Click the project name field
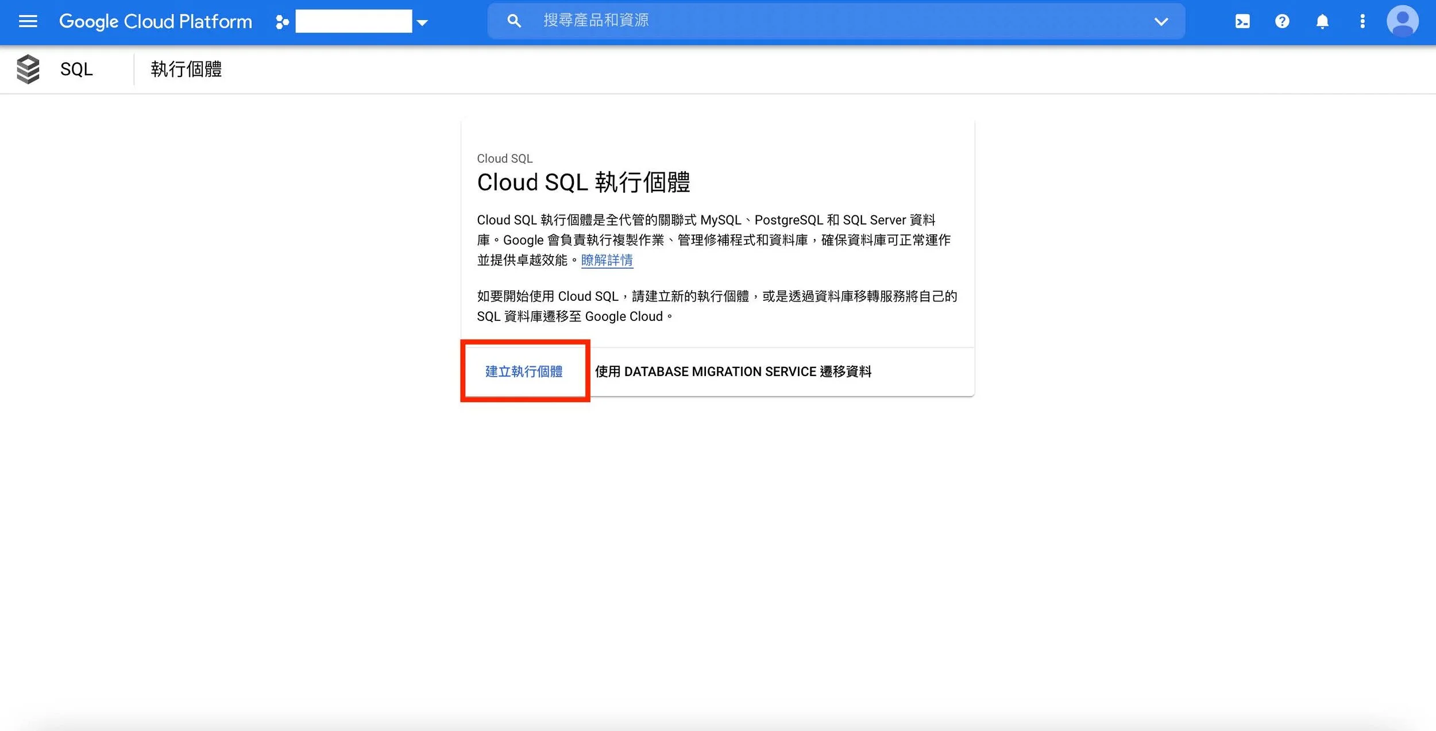 (x=353, y=21)
